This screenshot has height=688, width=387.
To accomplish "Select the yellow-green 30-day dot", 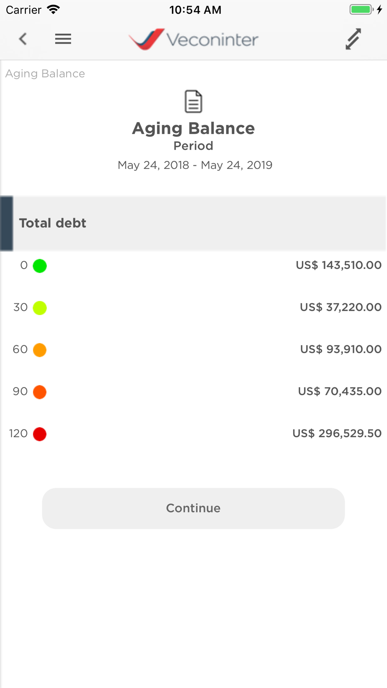I will [40, 308].
